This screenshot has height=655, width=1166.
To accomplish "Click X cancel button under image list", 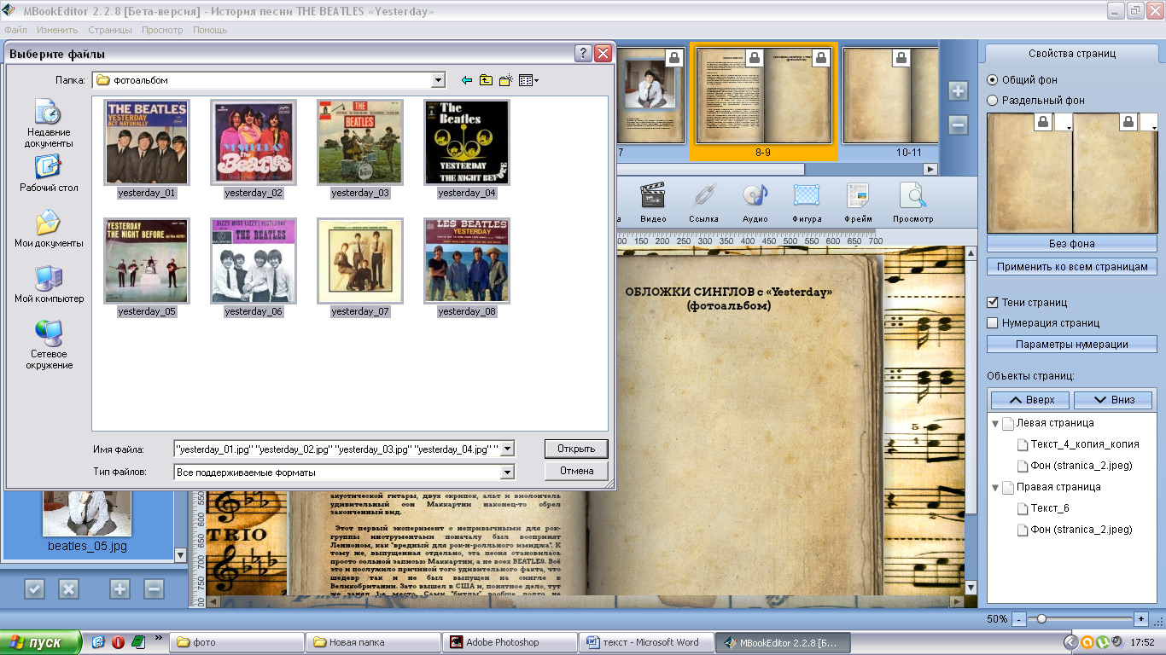I will [x=68, y=588].
